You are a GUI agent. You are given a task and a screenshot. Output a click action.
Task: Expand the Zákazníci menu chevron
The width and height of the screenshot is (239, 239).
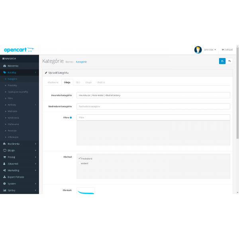coord(35,164)
